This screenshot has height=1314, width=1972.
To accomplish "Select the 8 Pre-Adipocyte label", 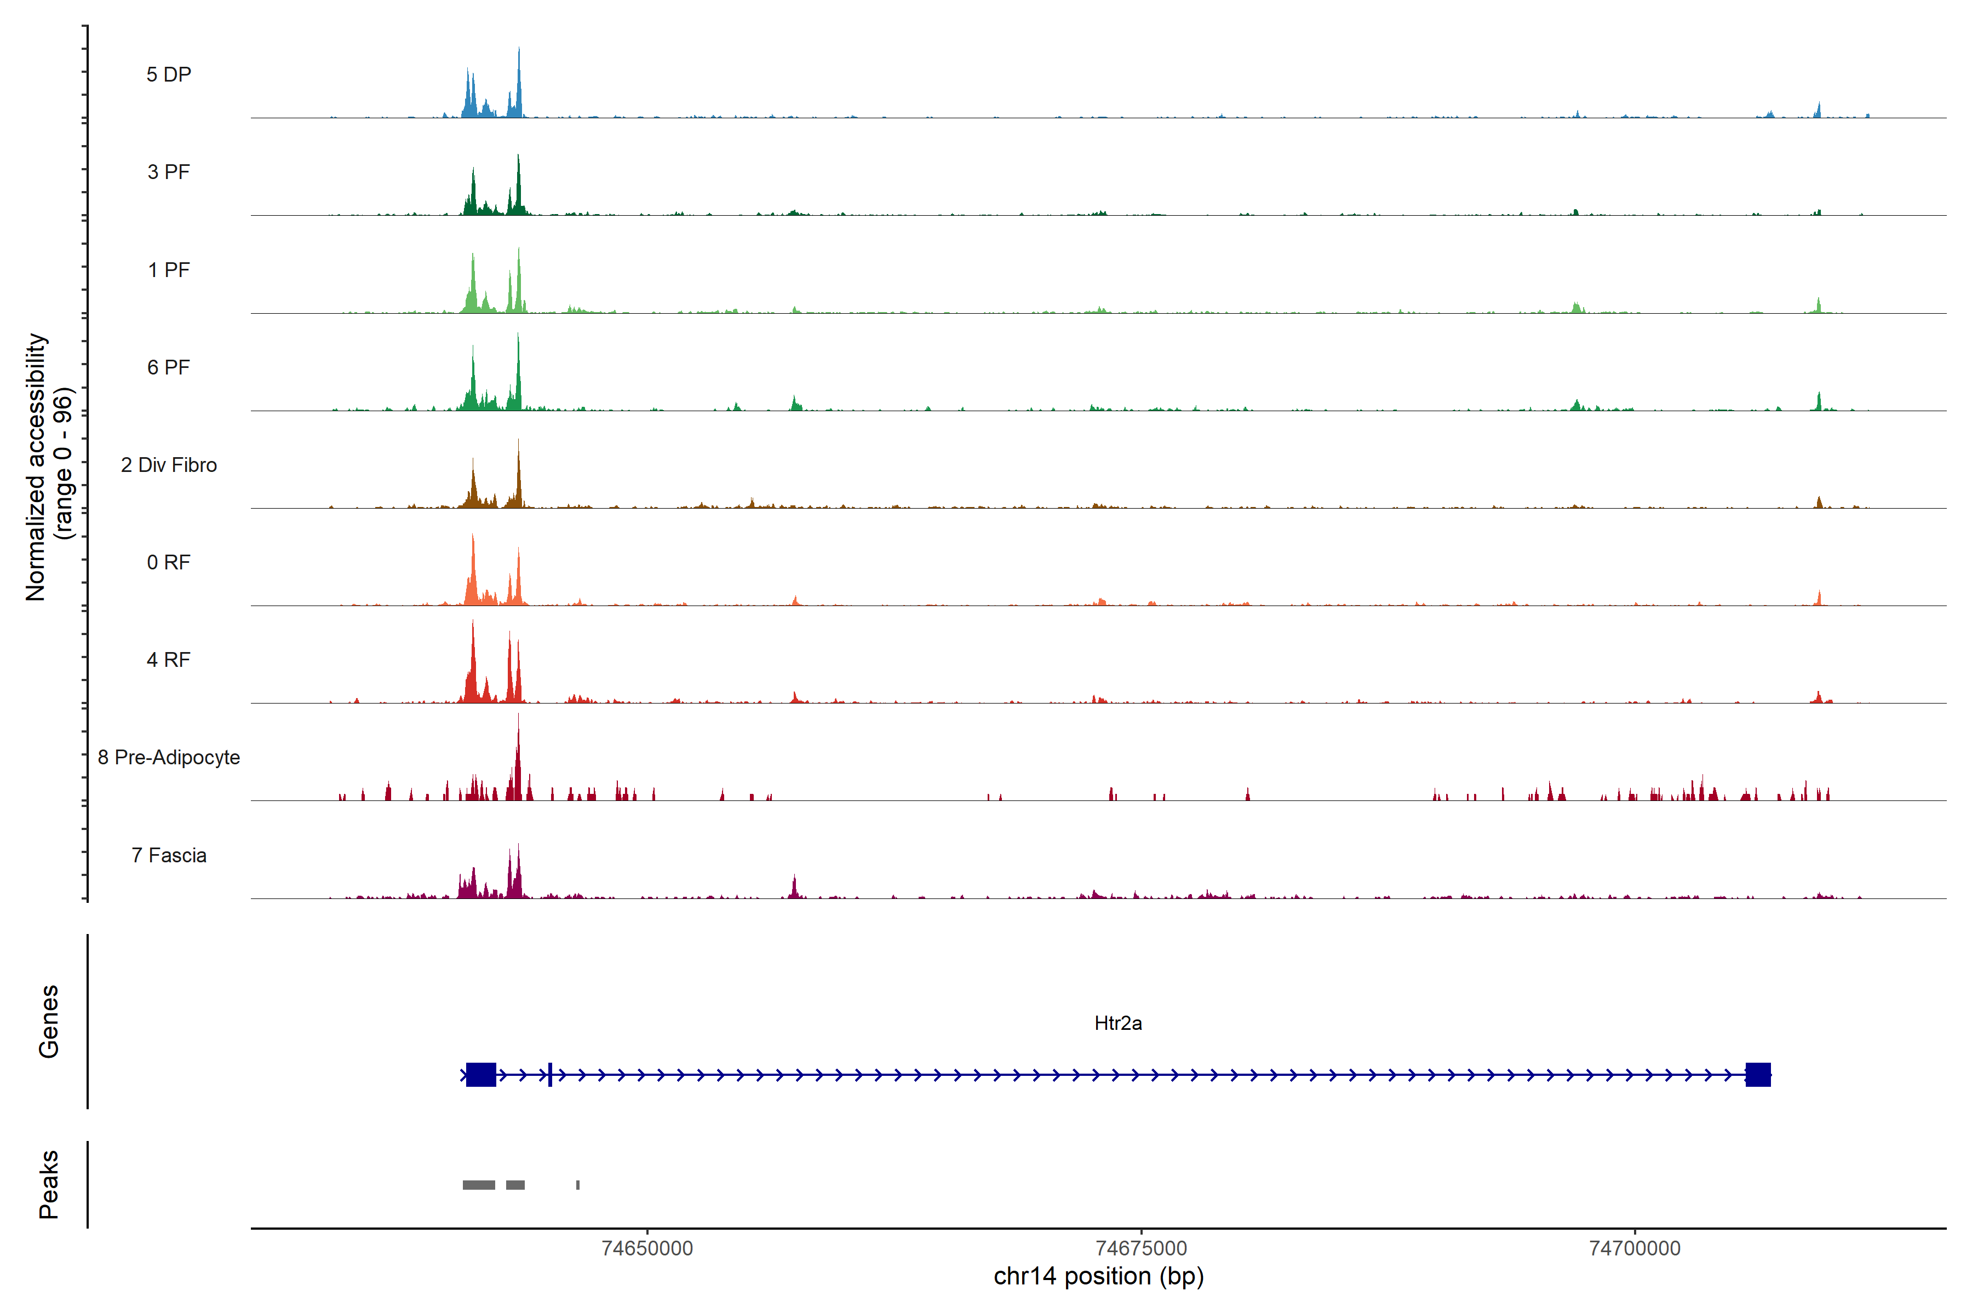I will 169,758.
